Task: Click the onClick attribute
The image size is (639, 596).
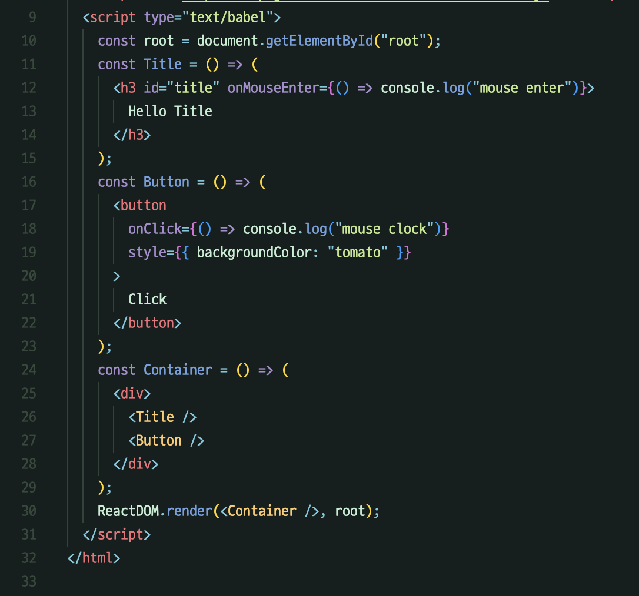Action: pos(155,229)
